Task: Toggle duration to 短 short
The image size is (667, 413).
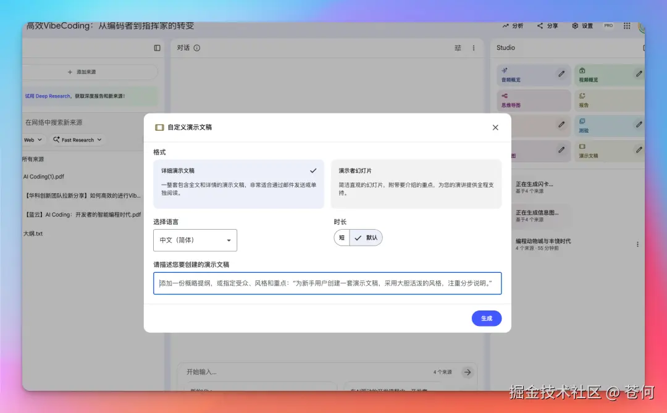Action: click(x=342, y=237)
